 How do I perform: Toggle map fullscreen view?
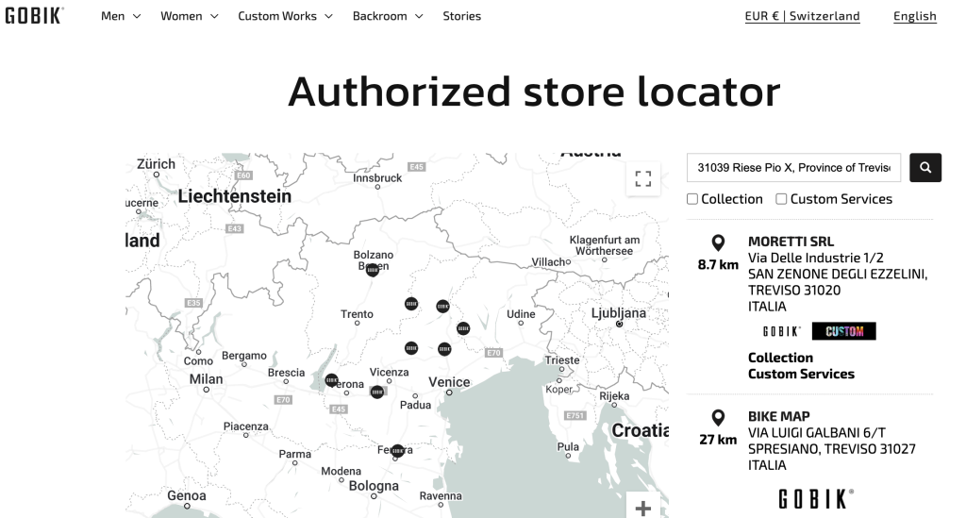point(643,178)
